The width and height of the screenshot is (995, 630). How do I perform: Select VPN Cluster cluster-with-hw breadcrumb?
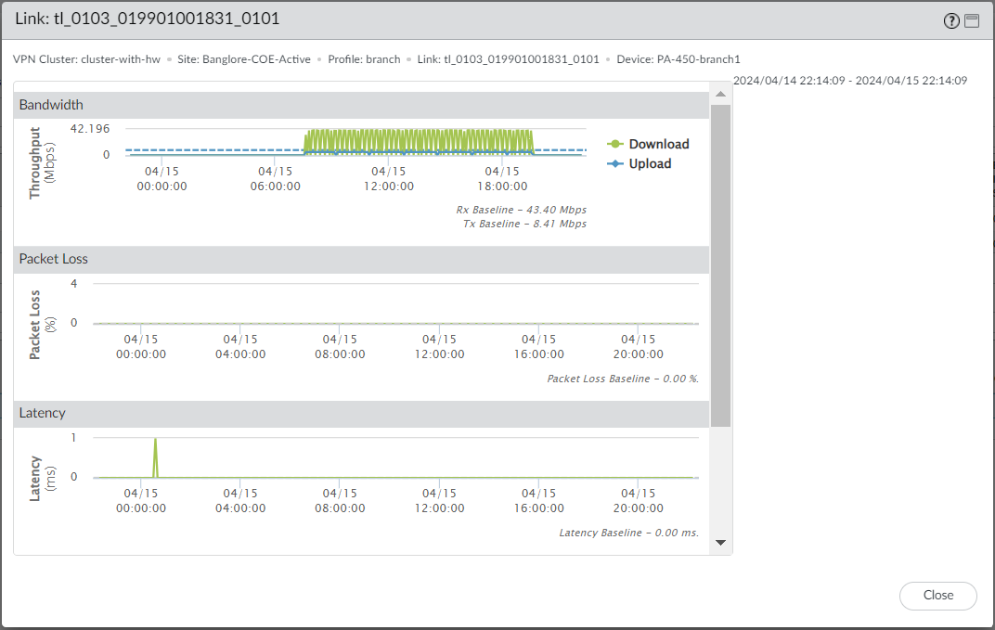click(x=86, y=59)
